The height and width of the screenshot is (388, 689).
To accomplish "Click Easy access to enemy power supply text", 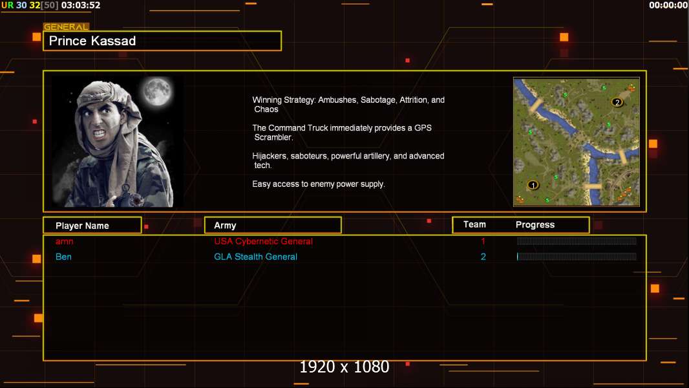I will pos(319,184).
